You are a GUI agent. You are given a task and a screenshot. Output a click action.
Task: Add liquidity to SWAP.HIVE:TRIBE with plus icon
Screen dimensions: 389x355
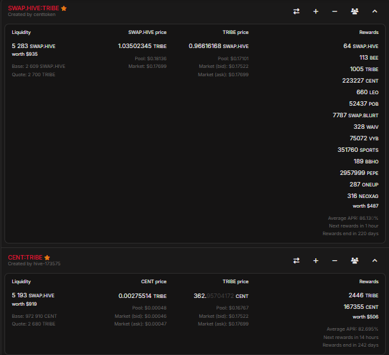click(315, 12)
